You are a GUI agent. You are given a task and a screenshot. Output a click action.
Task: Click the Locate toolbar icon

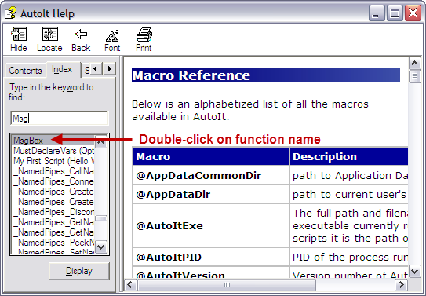[x=49, y=39]
